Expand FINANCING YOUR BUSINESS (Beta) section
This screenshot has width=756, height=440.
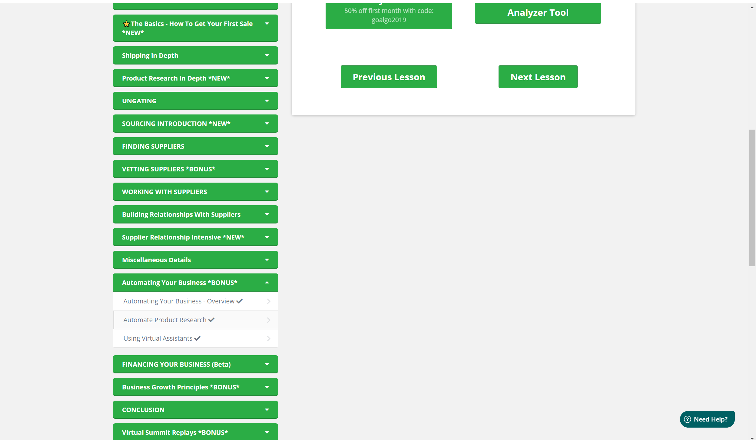tap(267, 364)
